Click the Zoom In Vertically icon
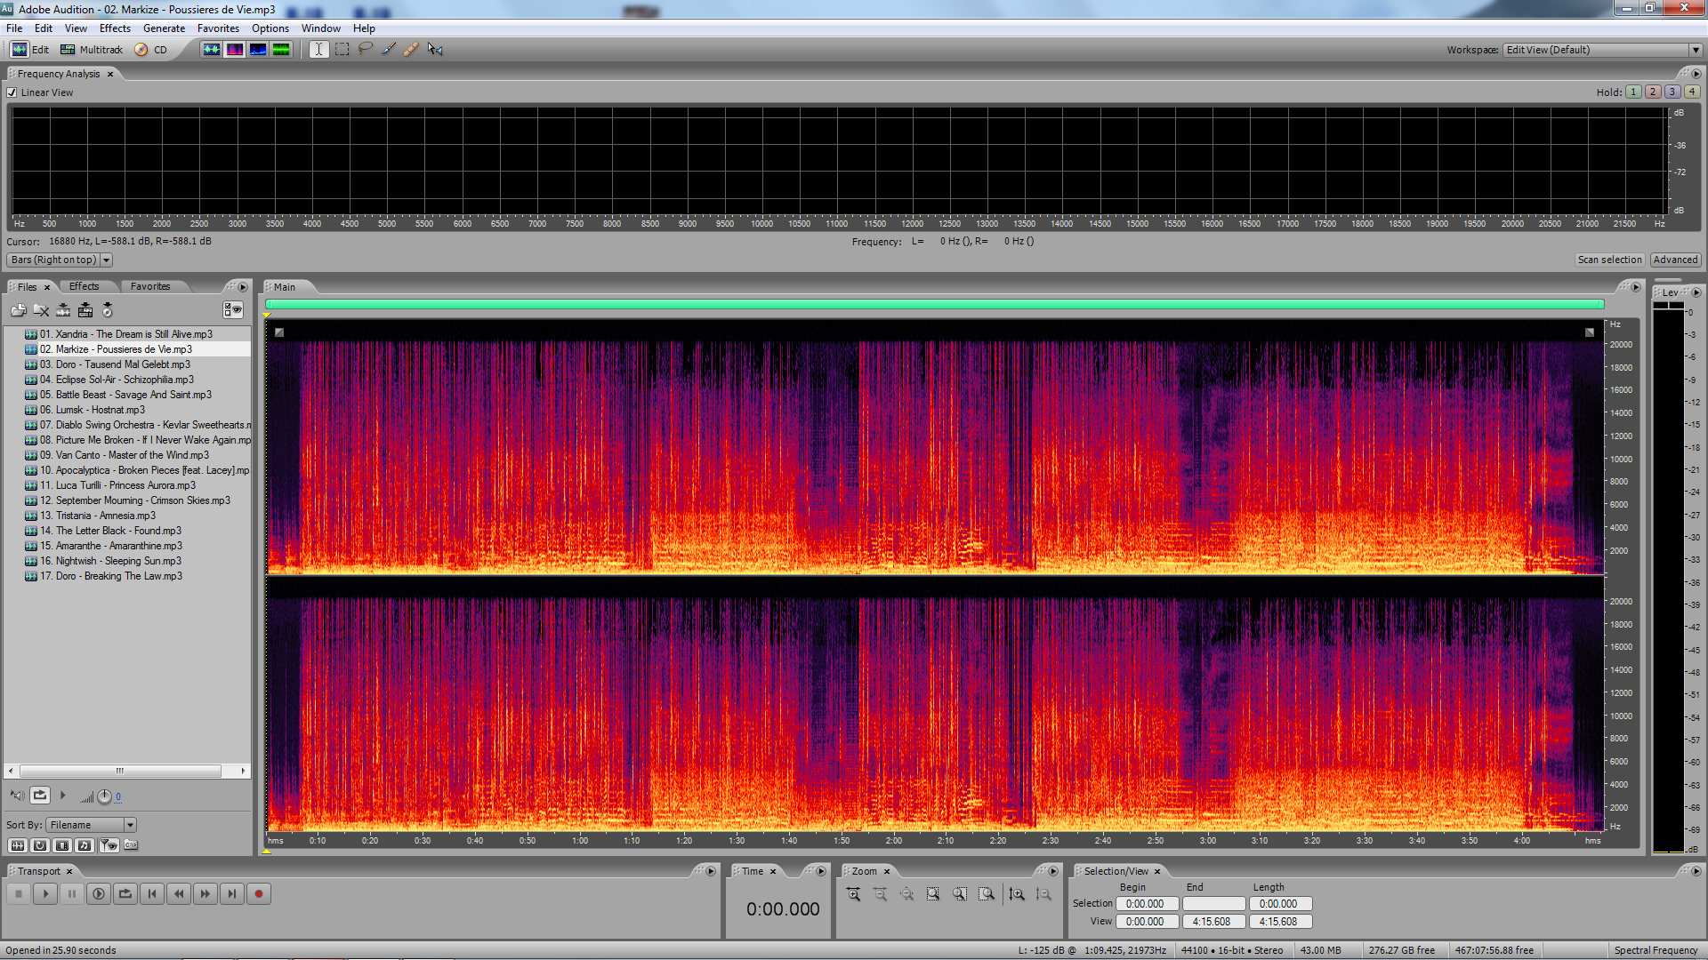The width and height of the screenshot is (1708, 960). 1017,894
